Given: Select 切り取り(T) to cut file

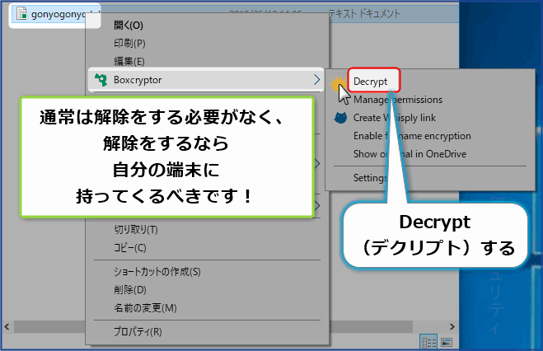Looking at the screenshot, I should [x=136, y=230].
